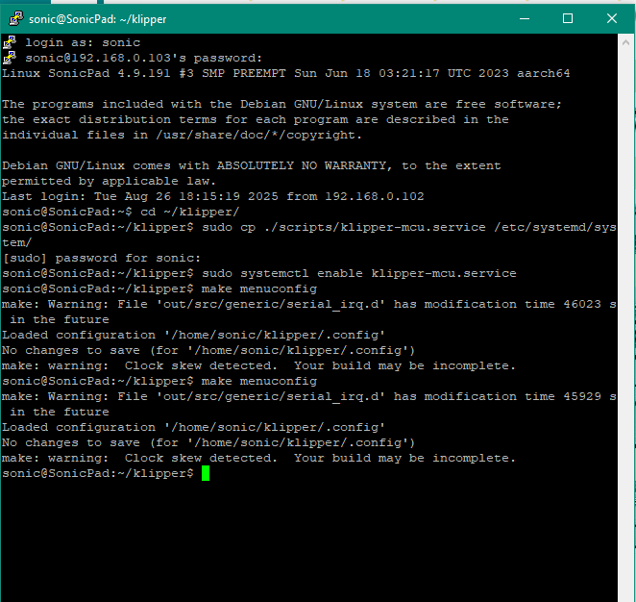Click the 'sudo systemctl enable klipper-mcu.service' command

(259, 274)
